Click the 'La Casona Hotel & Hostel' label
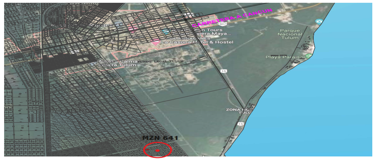 pyautogui.click(x=197, y=42)
